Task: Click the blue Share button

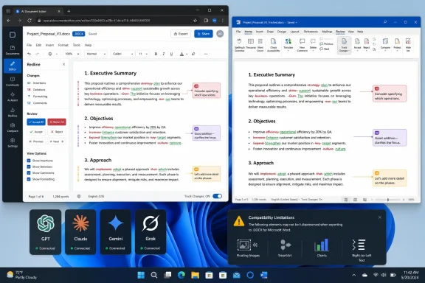Action: [x=204, y=34]
